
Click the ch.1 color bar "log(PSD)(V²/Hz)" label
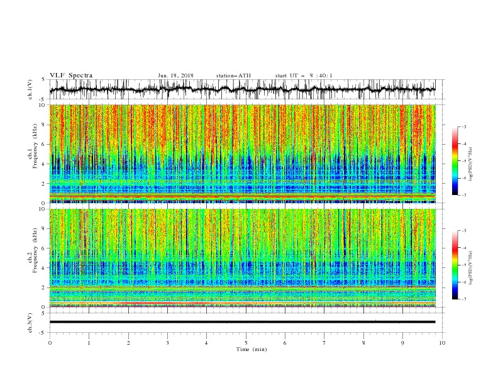tap(470, 164)
